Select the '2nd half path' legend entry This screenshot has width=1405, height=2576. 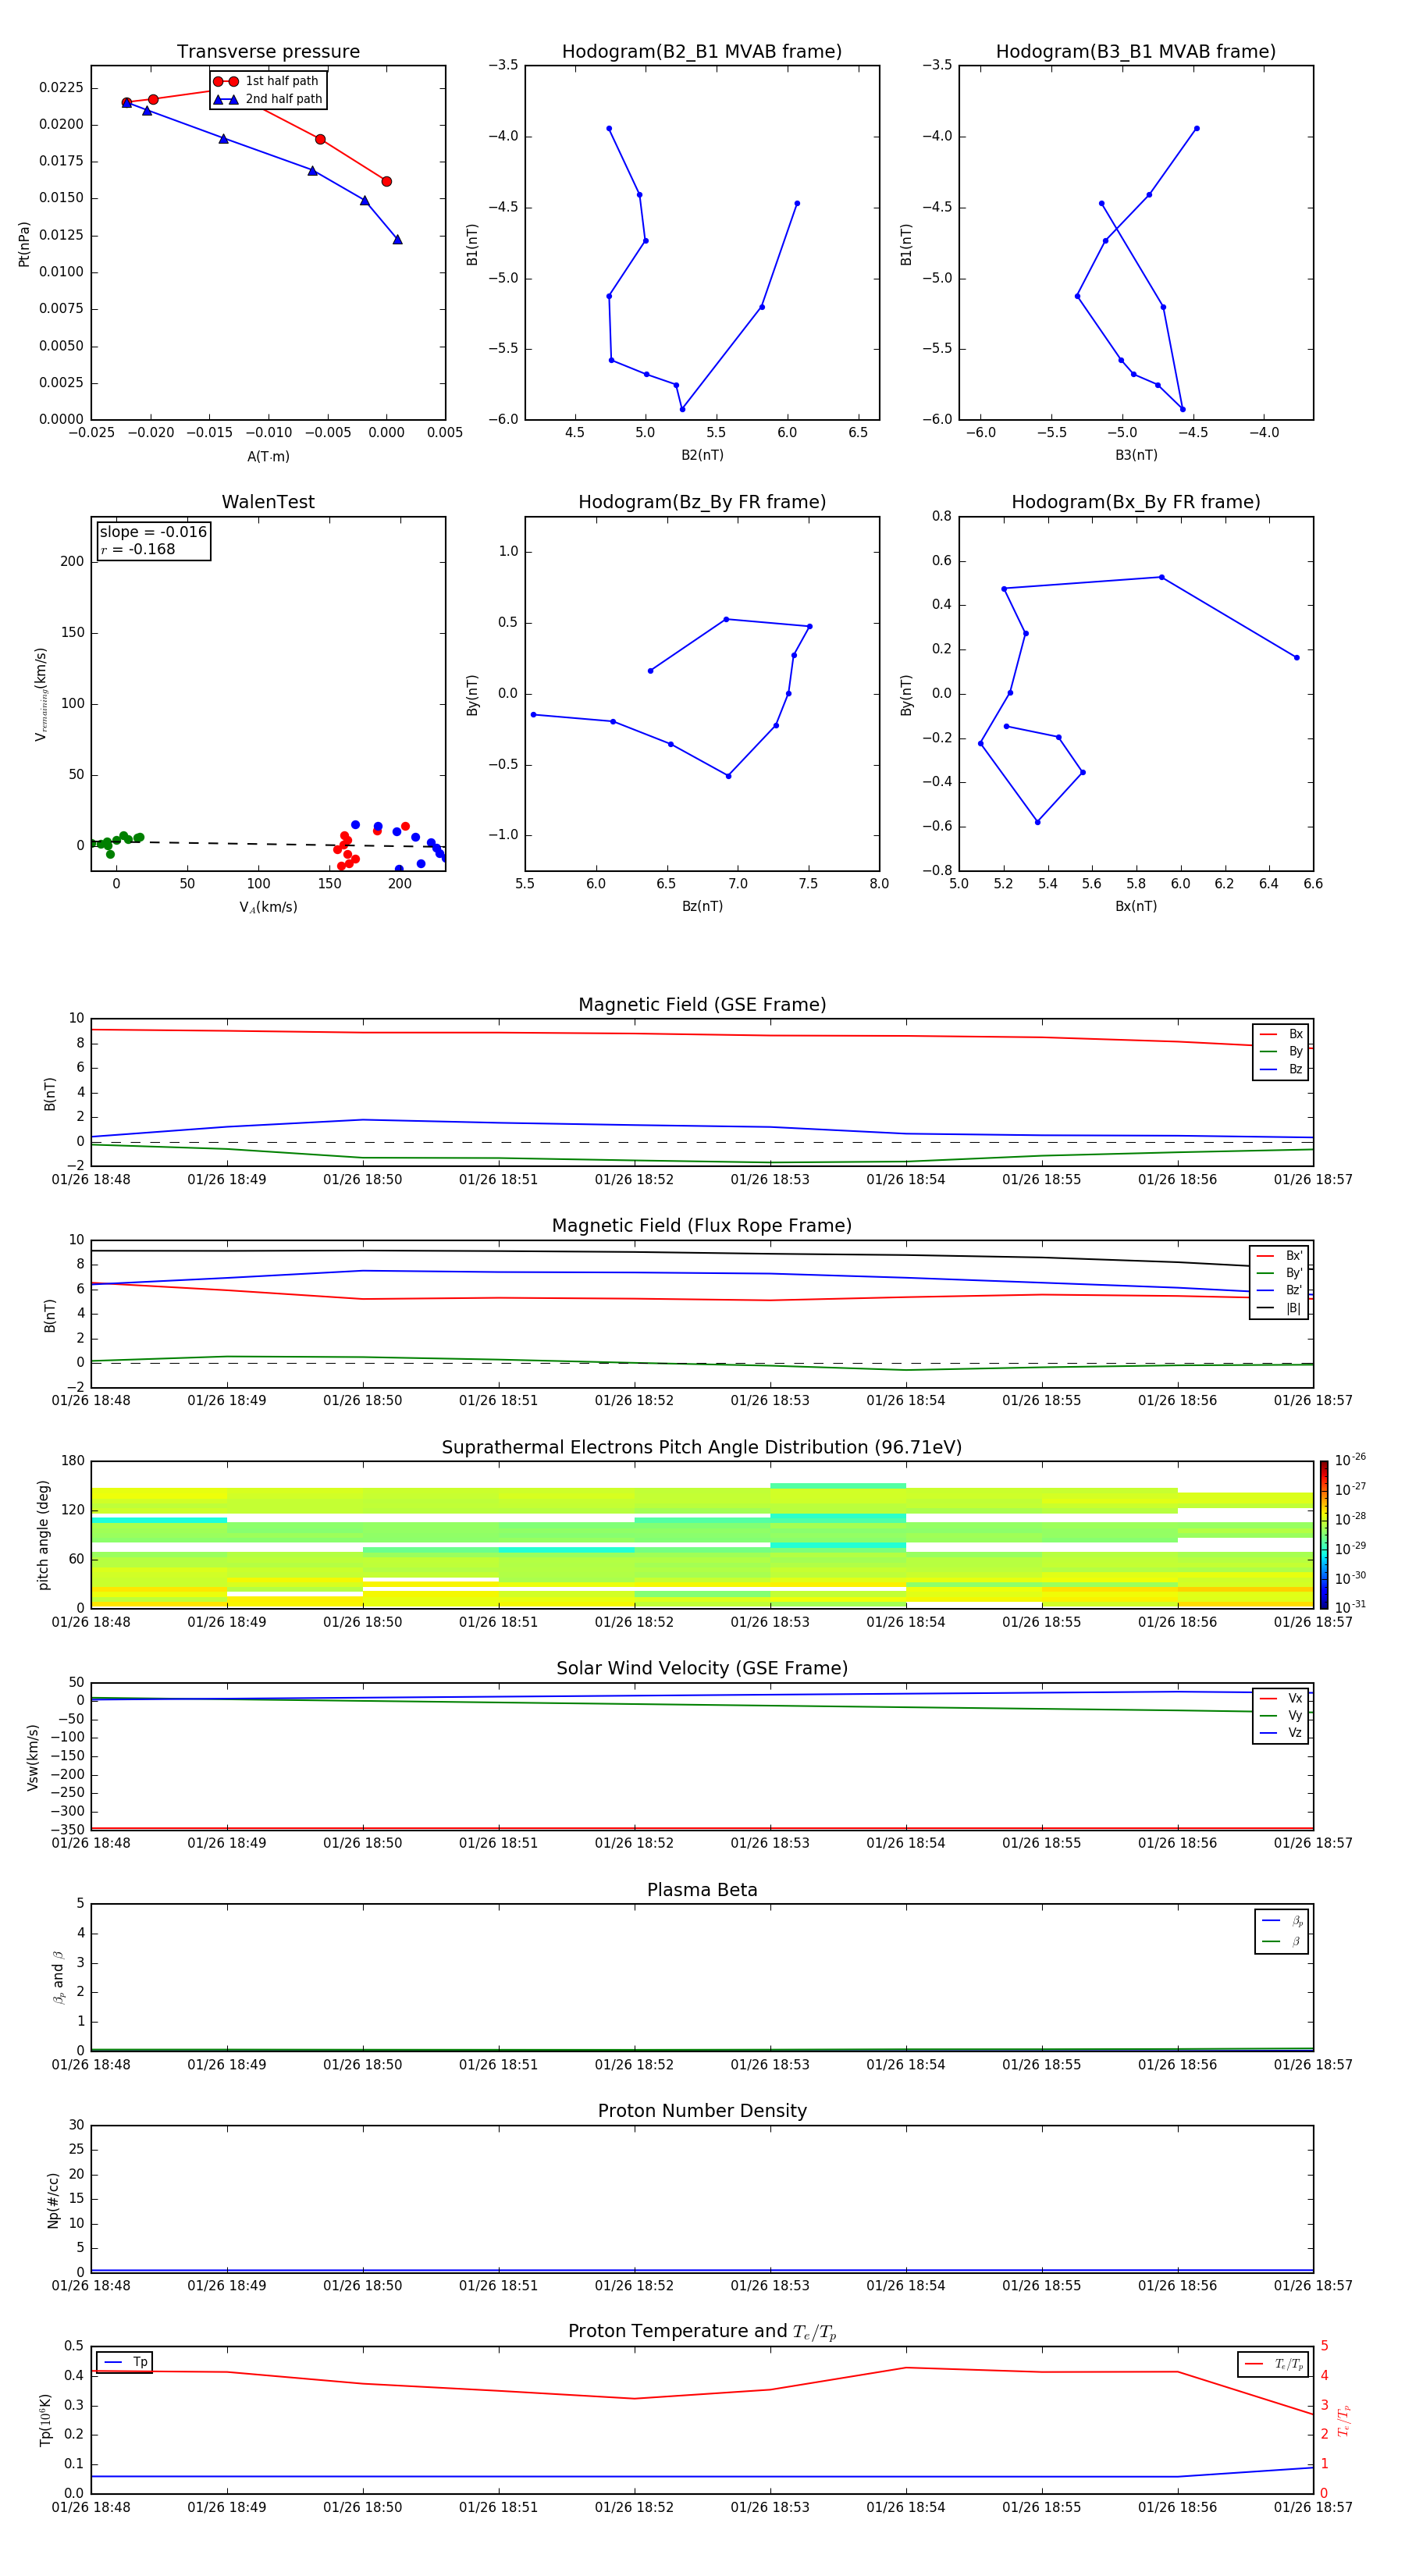point(267,99)
